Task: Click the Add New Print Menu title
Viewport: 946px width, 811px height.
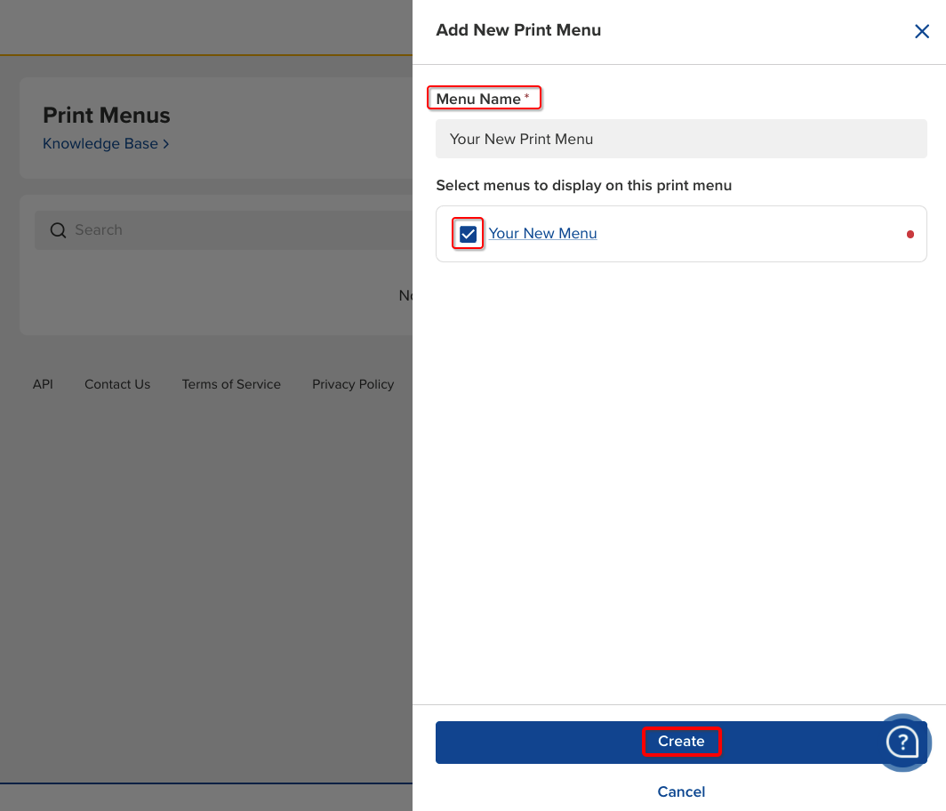Action: (518, 30)
